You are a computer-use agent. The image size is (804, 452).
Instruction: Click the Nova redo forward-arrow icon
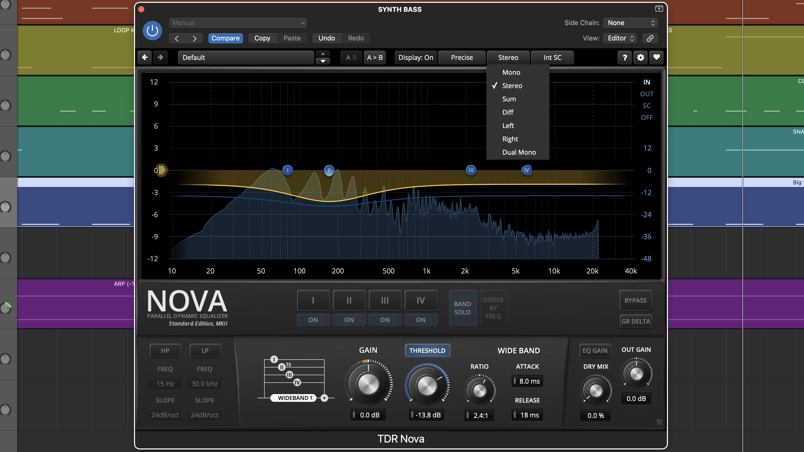(x=160, y=57)
